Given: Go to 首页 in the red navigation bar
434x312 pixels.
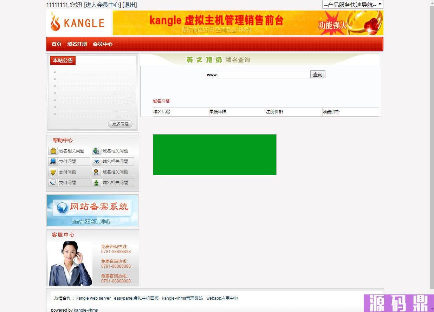Looking at the screenshot, I should [56, 44].
